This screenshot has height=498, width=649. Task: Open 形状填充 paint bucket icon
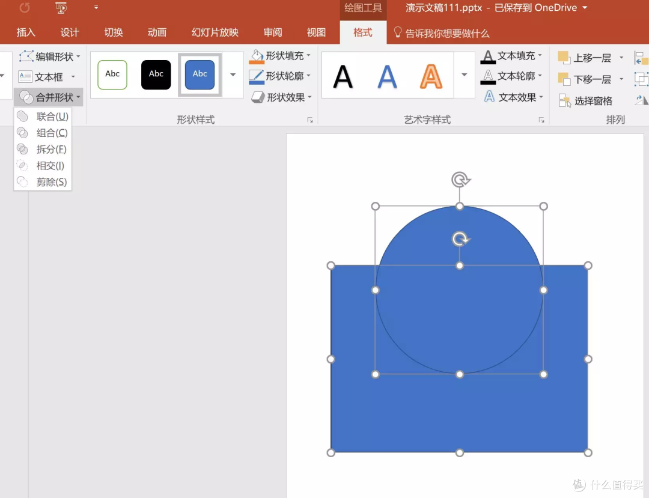(x=257, y=56)
